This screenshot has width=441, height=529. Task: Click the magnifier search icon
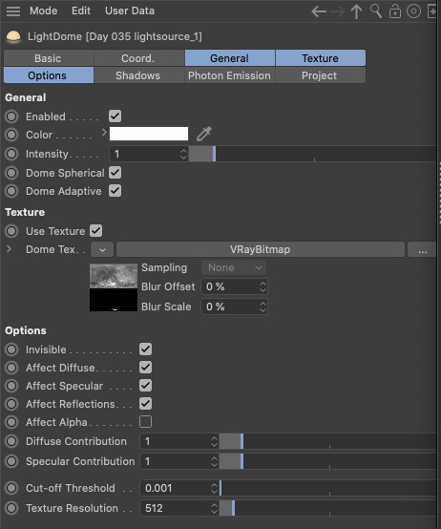pos(375,11)
